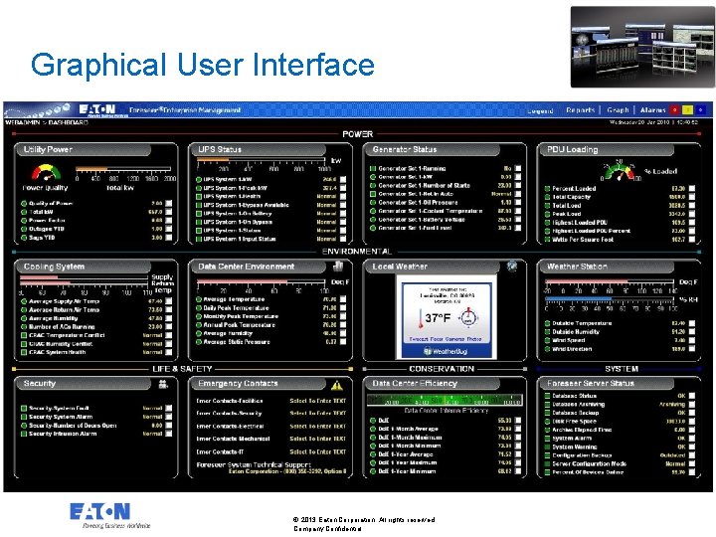716x537 pixels.
Task: Tick the checkbox for DciE 1-Year Minimum
Action: pyautogui.click(x=518, y=471)
